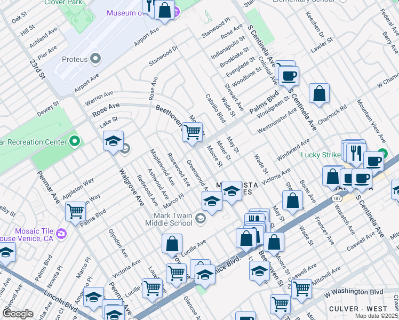Click the "Stanwood Dr" label

[x=163, y=55]
